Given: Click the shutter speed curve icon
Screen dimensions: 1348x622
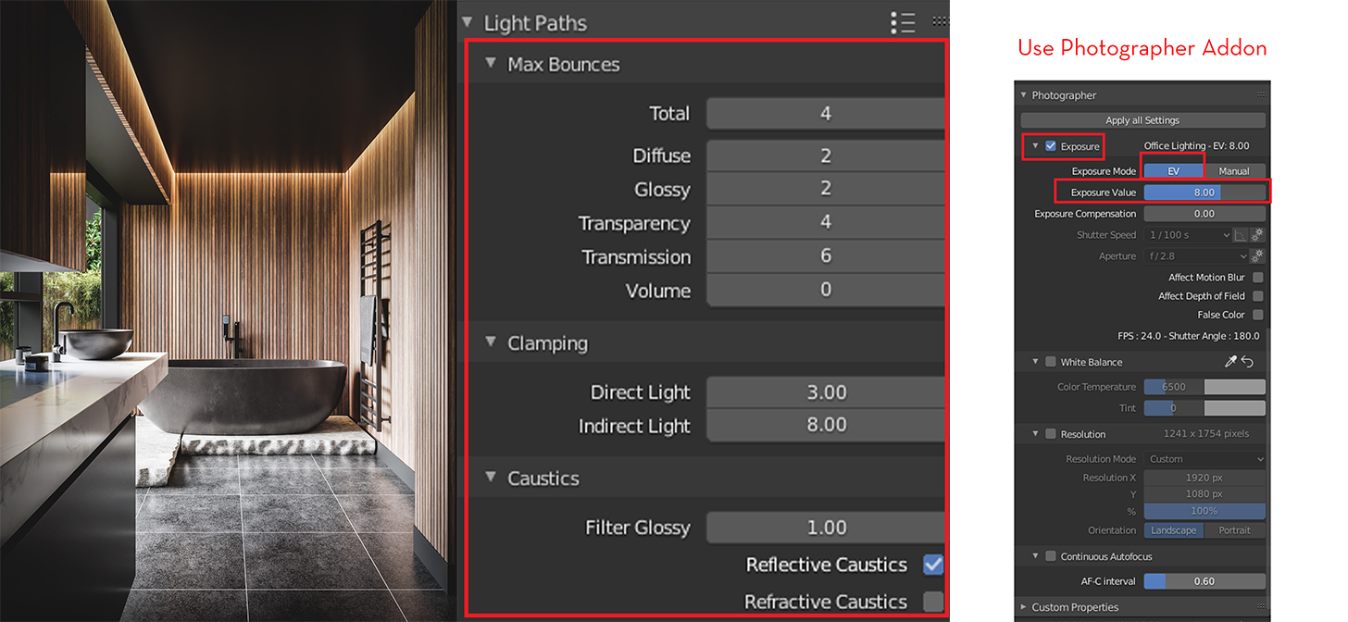Looking at the screenshot, I should pos(1242,235).
